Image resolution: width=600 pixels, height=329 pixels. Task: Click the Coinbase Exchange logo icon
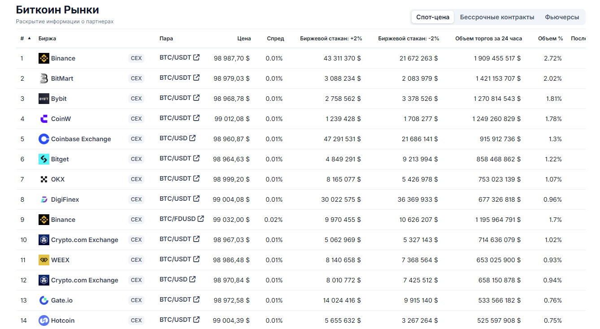[x=43, y=139]
